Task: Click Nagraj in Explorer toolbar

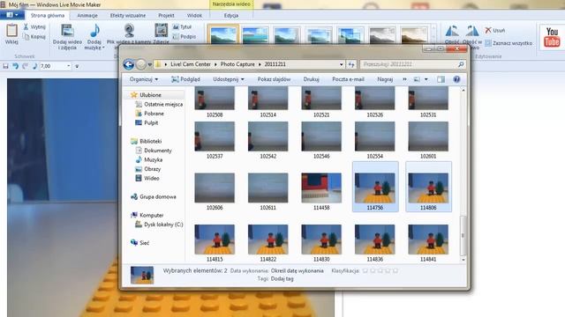Action: pos(385,79)
